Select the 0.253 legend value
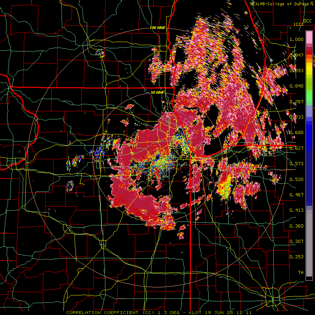Viewport: 315px width, 315px height. coord(296,257)
